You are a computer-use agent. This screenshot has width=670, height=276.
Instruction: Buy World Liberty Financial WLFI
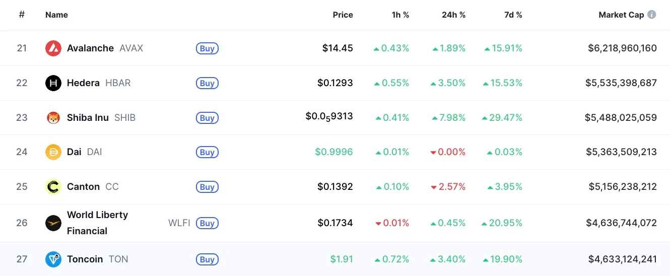(x=207, y=223)
